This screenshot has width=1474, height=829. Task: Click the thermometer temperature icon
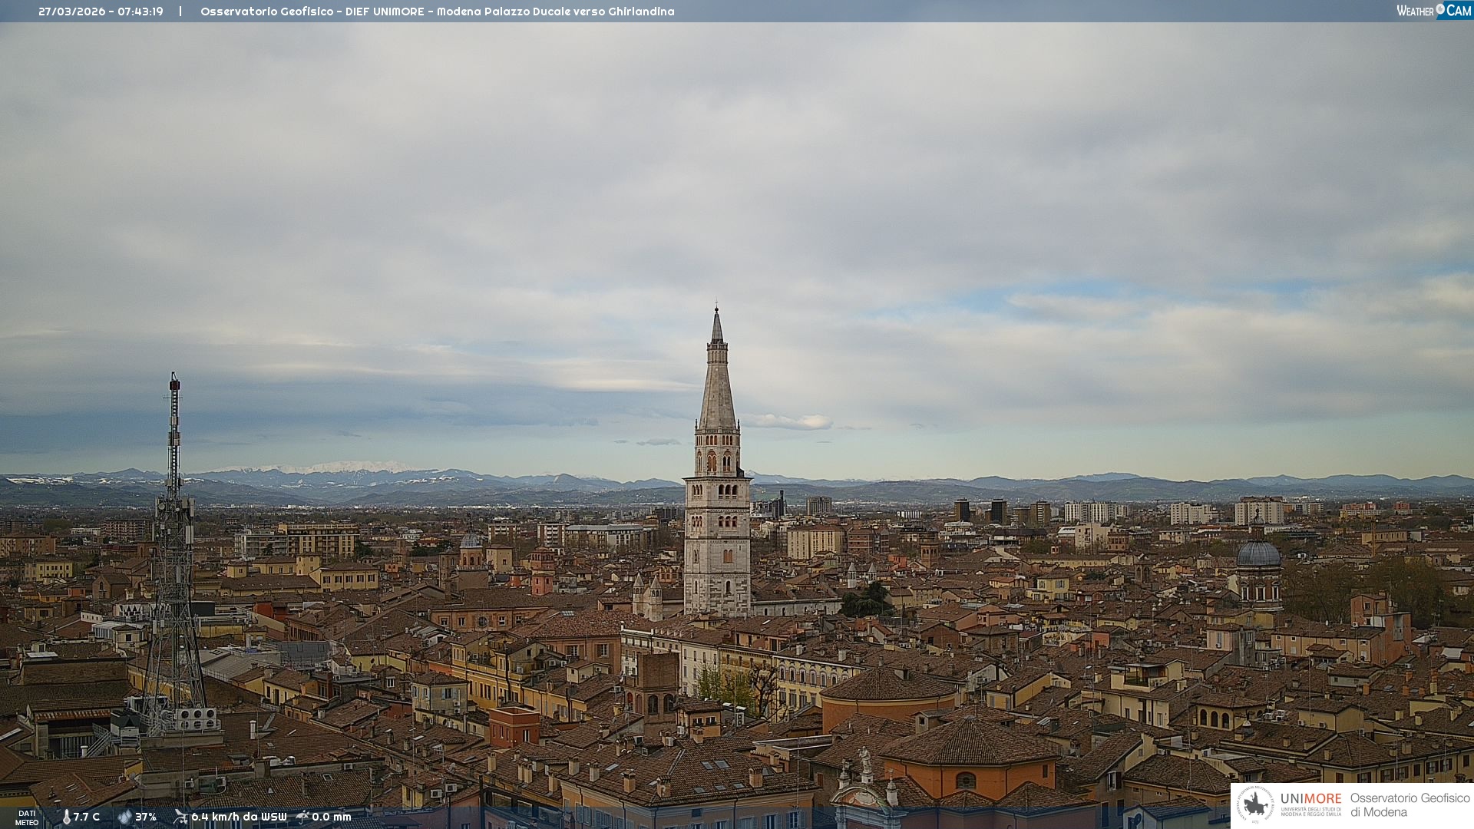(66, 817)
